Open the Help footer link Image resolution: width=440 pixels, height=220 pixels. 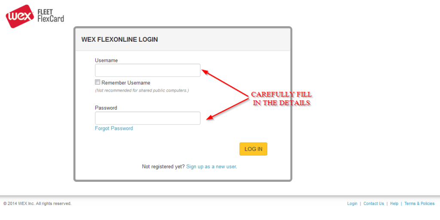tap(394, 204)
